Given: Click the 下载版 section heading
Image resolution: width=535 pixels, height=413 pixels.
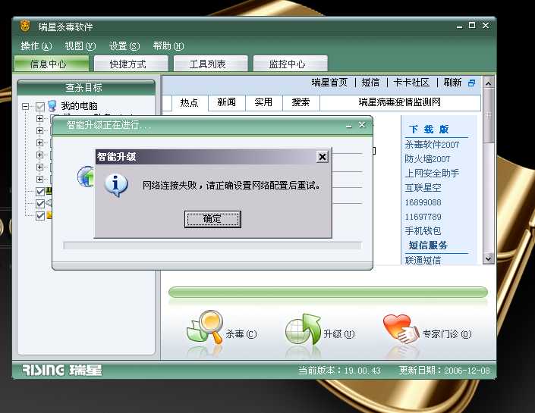Looking at the screenshot, I should click(x=429, y=130).
